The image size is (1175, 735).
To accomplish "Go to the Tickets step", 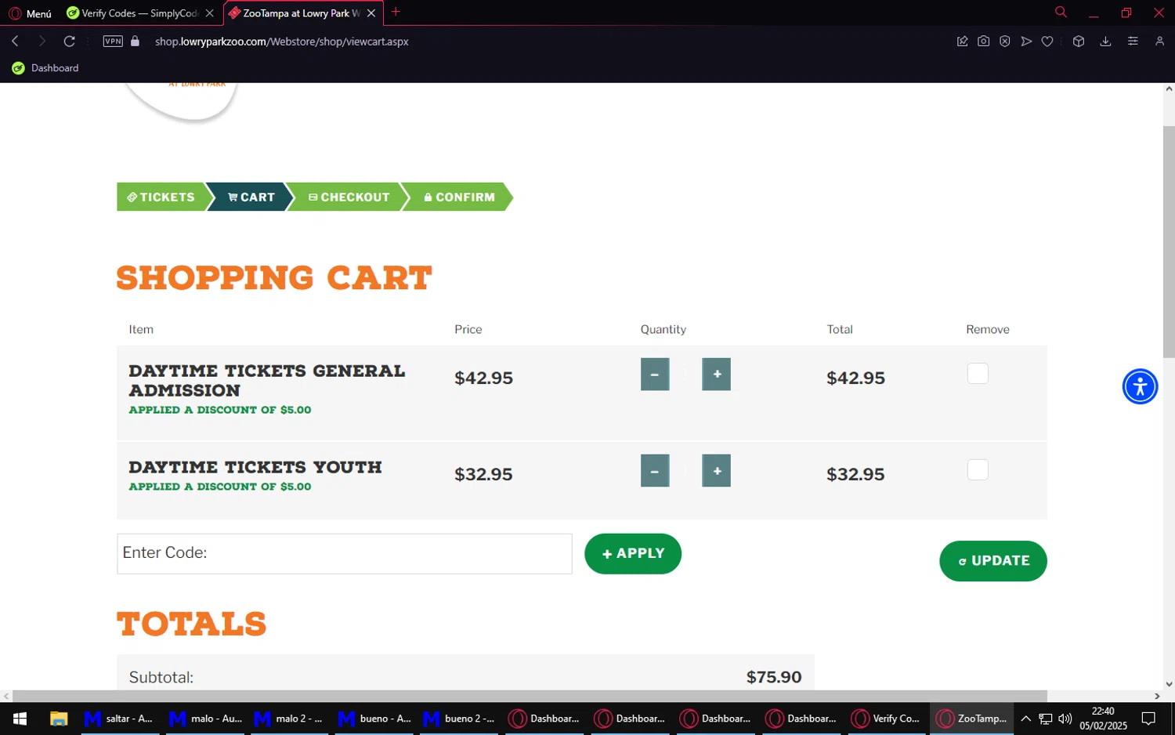I will point(161,197).
